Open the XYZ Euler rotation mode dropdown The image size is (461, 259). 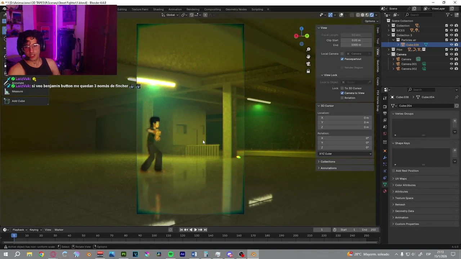[x=345, y=154]
